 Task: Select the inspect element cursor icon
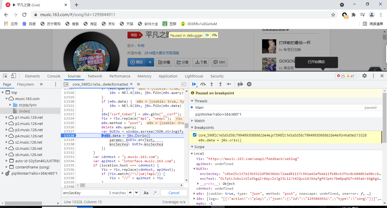[x=5, y=76]
